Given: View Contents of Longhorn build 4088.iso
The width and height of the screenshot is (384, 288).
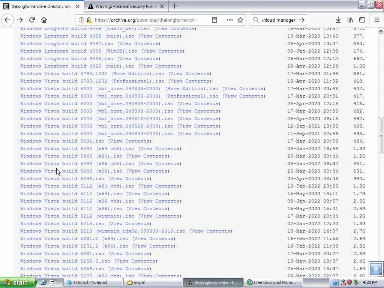Looking at the screenshot, I should [x=139, y=58].
